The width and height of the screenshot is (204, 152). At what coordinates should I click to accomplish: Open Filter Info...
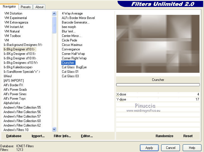tap(62, 136)
